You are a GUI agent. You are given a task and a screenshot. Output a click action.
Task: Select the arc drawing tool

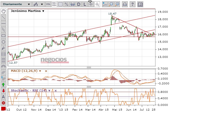pos(3,66)
